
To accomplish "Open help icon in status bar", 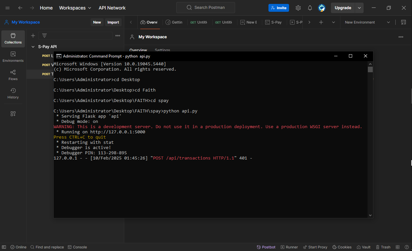I will (406, 247).
